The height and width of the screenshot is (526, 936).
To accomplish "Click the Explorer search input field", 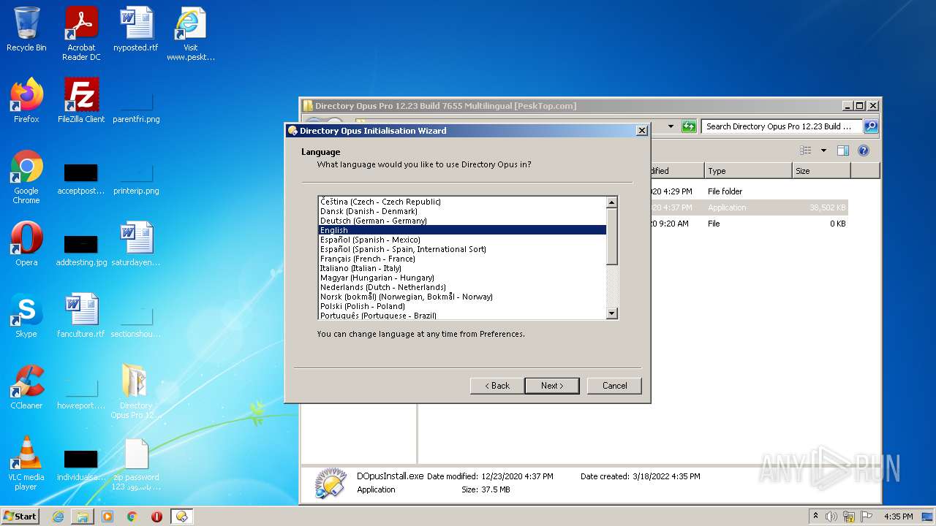I will pyautogui.click(x=782, y=126).
